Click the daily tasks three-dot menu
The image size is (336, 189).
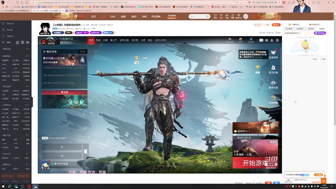point(83,52)
